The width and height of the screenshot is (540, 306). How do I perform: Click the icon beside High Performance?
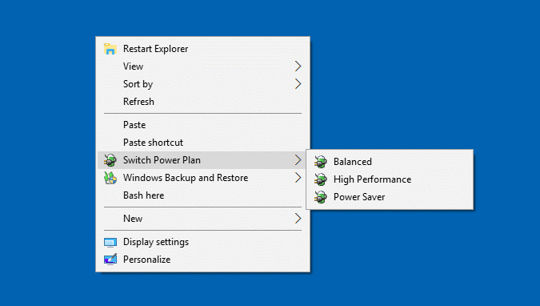tap(321, 179)
